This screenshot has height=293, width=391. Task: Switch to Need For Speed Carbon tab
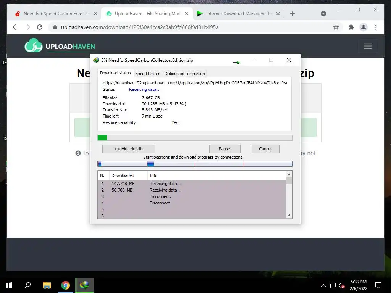coord(55,14)
